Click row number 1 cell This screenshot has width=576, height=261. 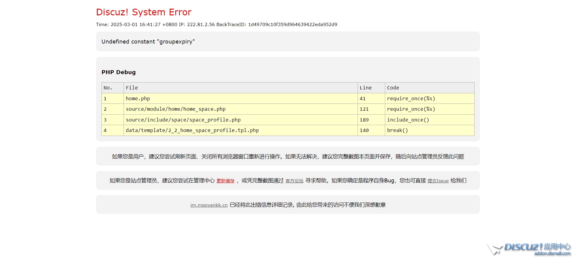pyautogui.click(x=112, y=98)
